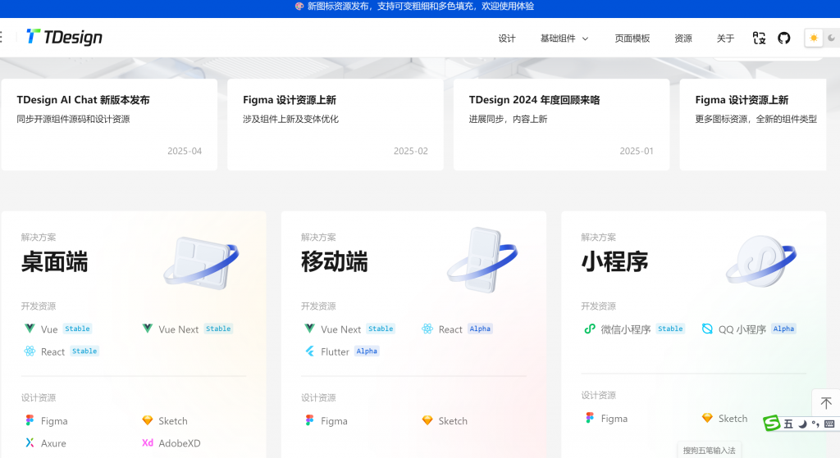
Task: Click the language translate icon
Action: point(759,38)
